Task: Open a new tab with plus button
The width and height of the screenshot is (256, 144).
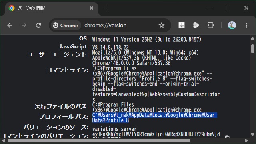Action: [x=106, y=8]
